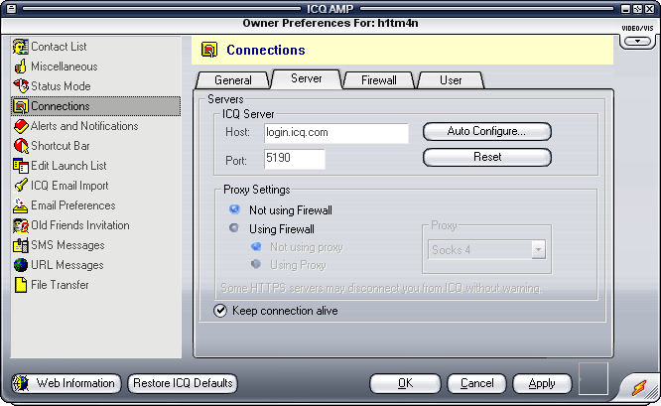Open URL Messages preferences label

click(x=67, y=265)
